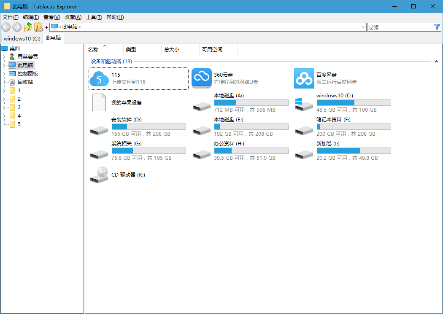Select the 本地磁盘 (A:) drive icon
The image size is (443, 314).
[x=202, y=107]
